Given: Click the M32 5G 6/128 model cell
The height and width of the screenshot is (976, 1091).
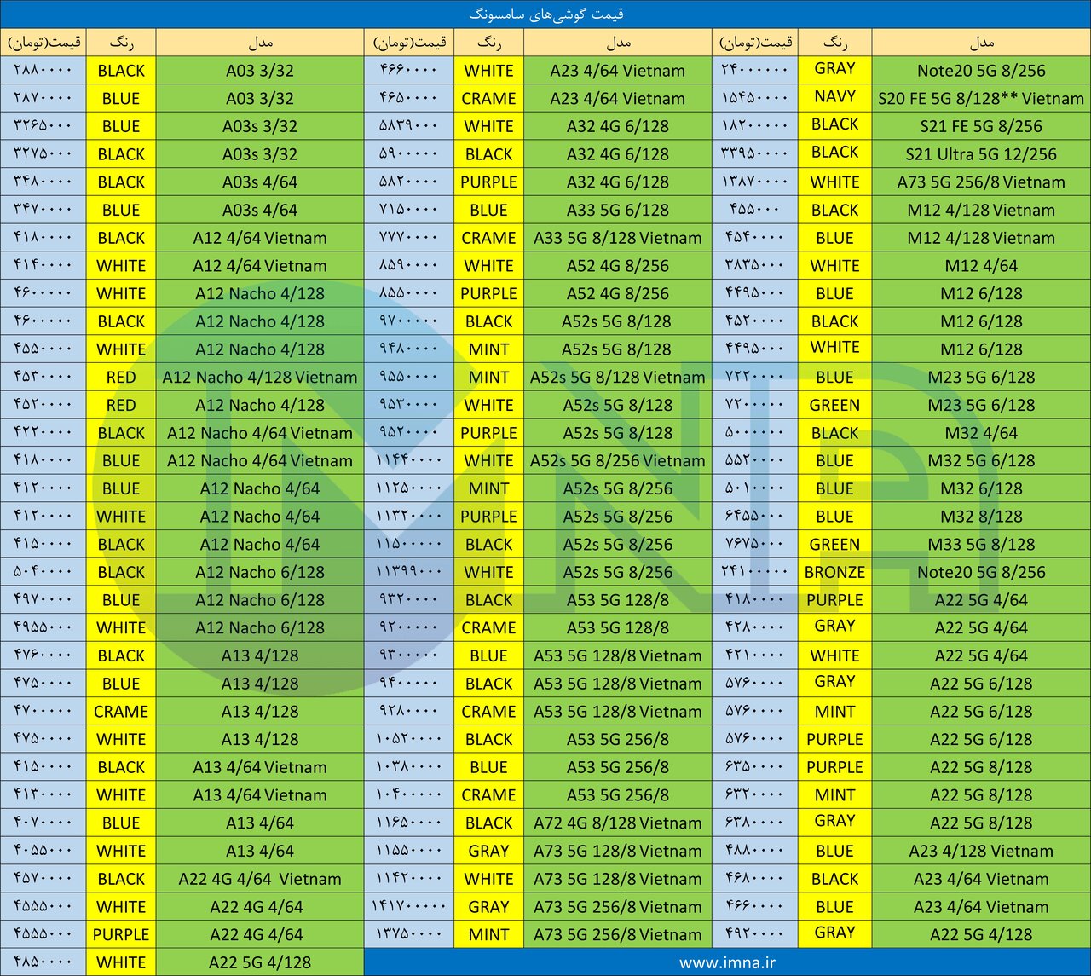Looking at the screenshot, I should click(x=981, y=461).
